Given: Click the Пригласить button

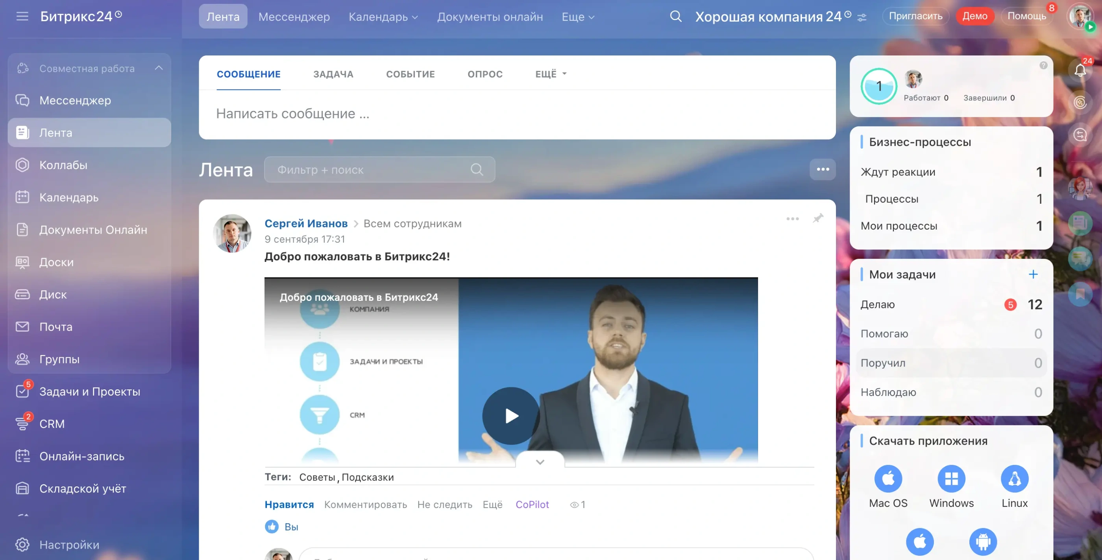Looking at the screenshot, I should (915, 16).
